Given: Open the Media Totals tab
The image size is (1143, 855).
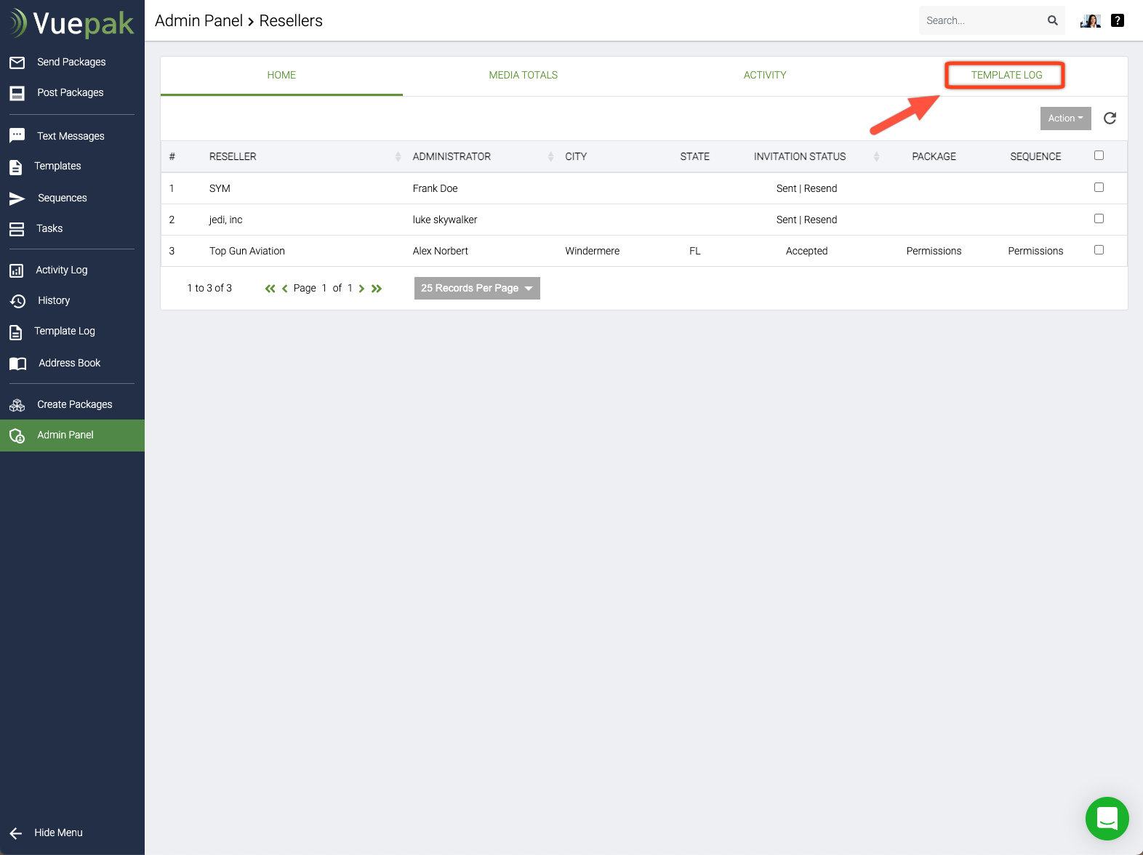Looking at the screenshot, I should point(523,76).
